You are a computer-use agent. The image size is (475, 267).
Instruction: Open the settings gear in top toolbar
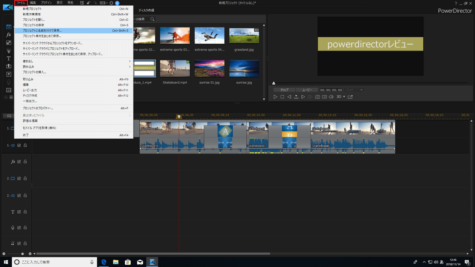(x=111, y=3)
